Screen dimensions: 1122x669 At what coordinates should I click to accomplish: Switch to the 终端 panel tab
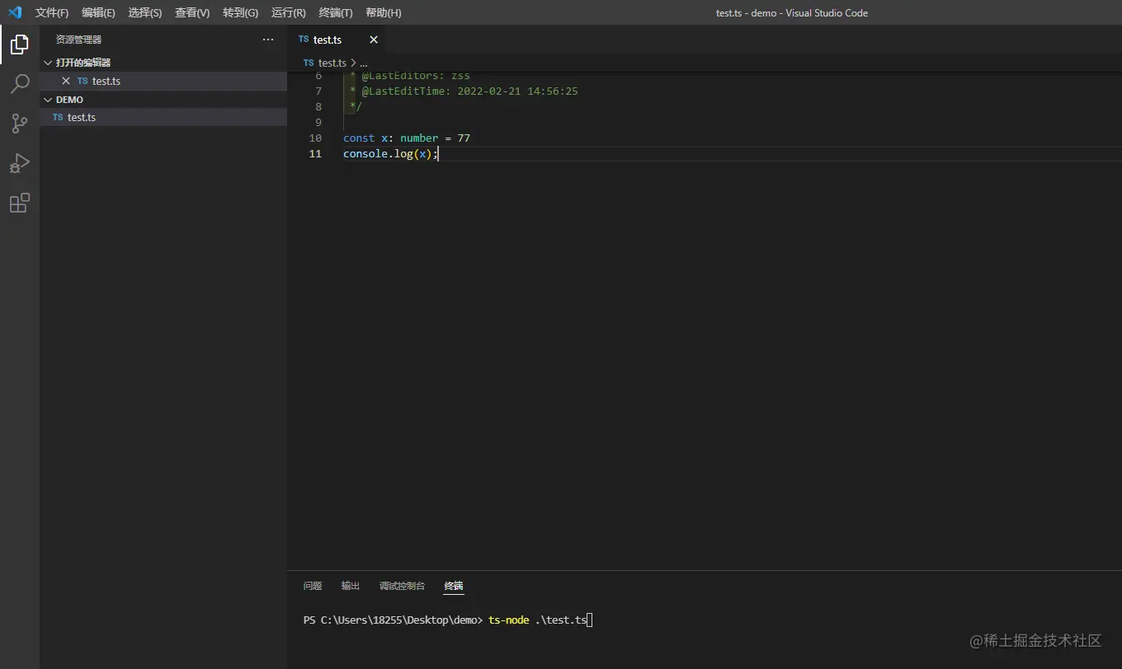[x=454, y=586]
